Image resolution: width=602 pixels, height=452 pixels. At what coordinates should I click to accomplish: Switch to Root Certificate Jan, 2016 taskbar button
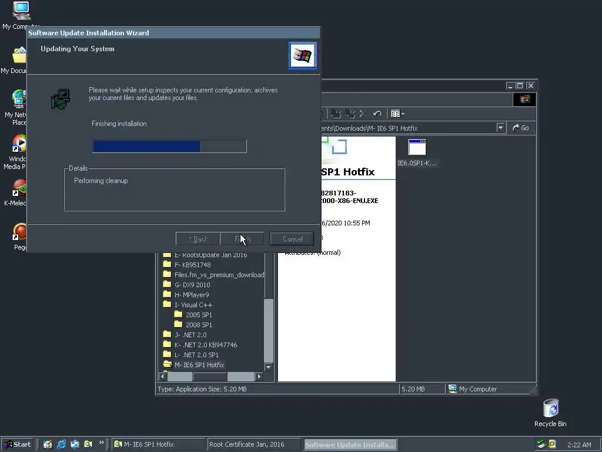[254, 444]
